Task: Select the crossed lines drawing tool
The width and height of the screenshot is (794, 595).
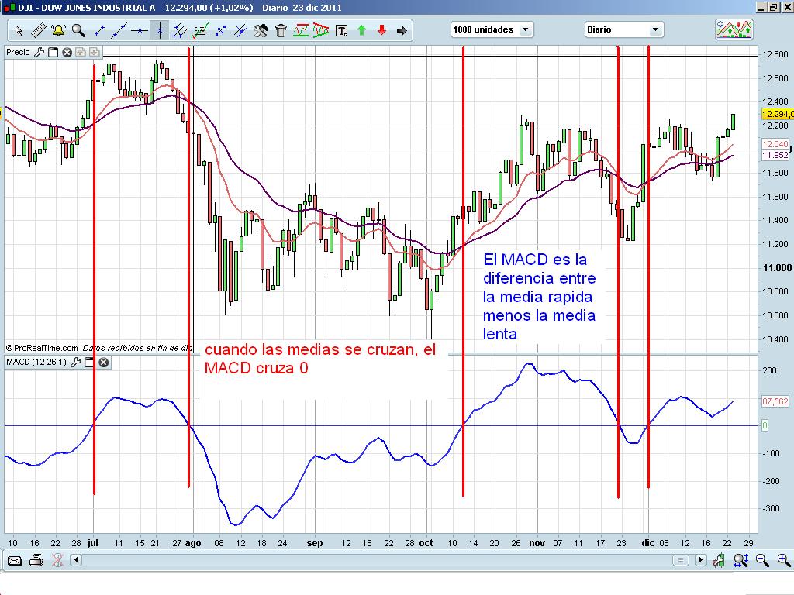Action: (x=240, y=30)
